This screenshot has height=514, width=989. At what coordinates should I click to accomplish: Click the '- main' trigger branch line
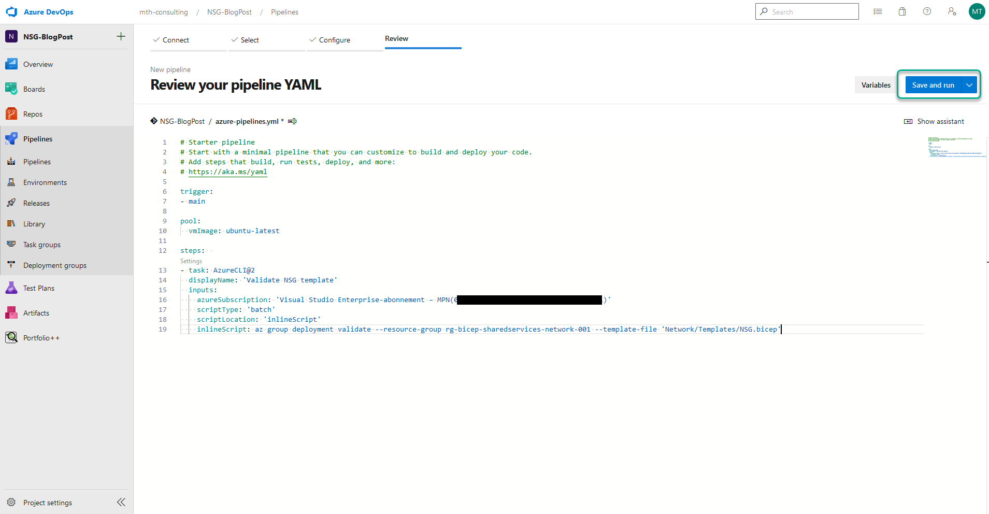pyautogui.click(x=193, y=201)
